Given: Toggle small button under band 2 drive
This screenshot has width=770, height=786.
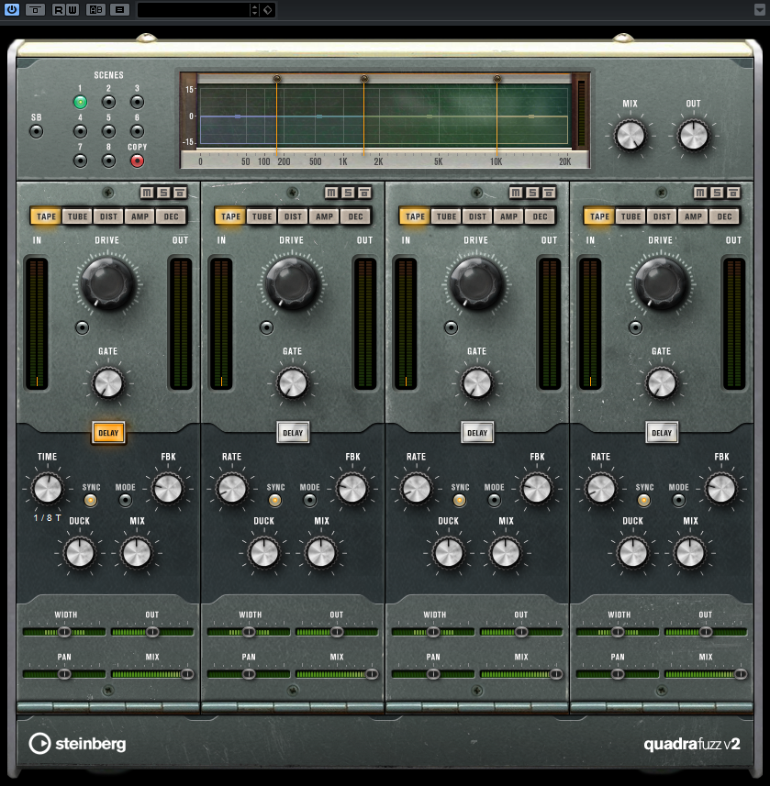Looking at the screenshot, I should point(267,327).
